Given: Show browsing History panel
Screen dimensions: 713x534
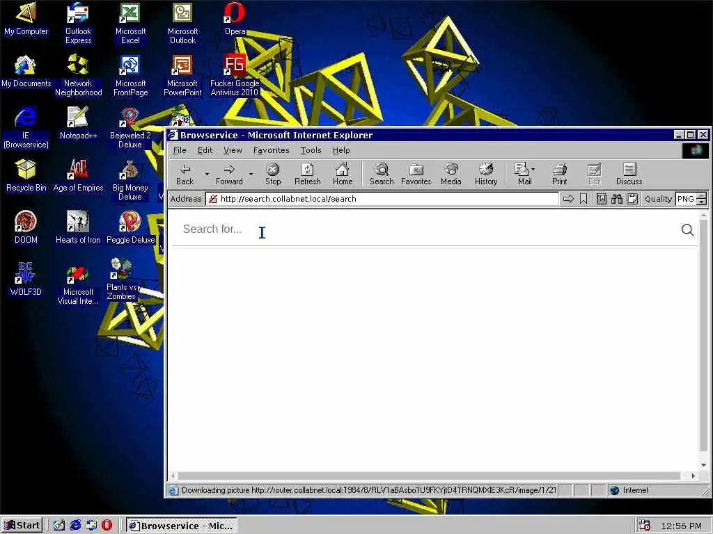Looking at the screenshot, I should click(x=486, y=175).
